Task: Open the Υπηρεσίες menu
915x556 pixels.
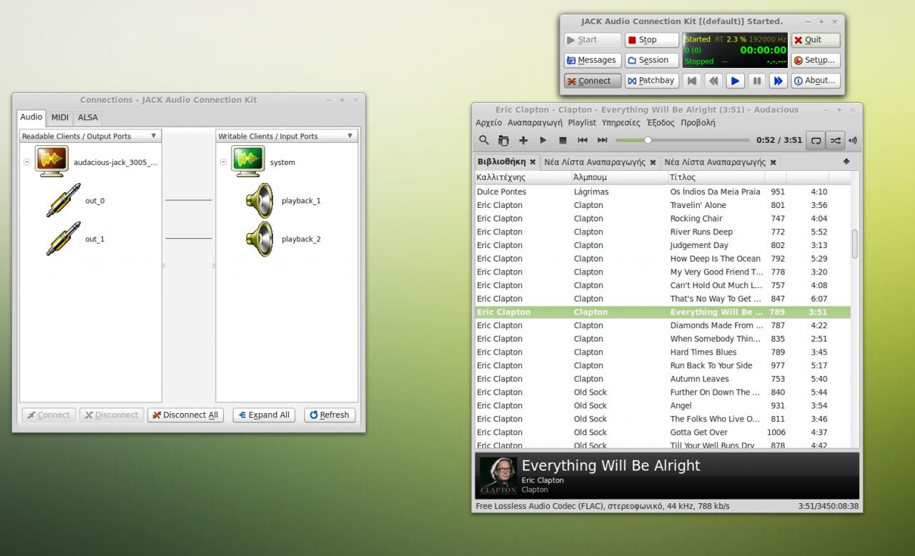Action: [621, 123]
